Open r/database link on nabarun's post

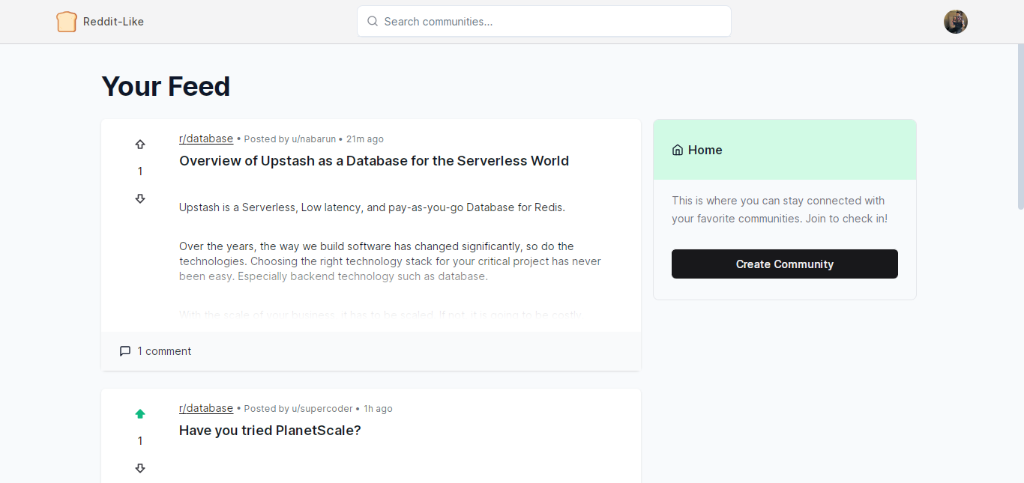(206, 139)
